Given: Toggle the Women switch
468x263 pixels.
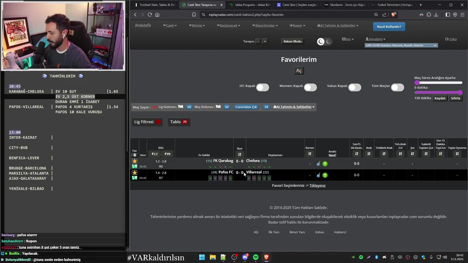Looking at the screenshot, I should [310, 87].
